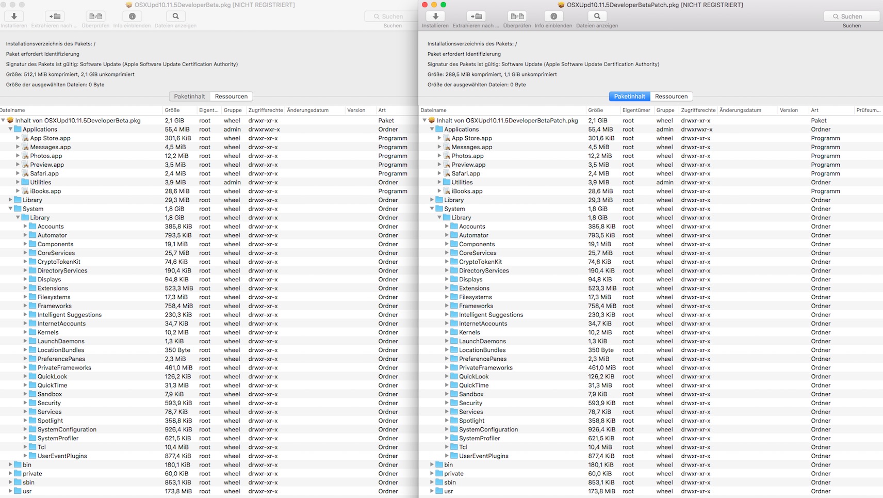Expand Utilities folder in left window
Viewport: 883px width, 498px height.
coord(18,182)
